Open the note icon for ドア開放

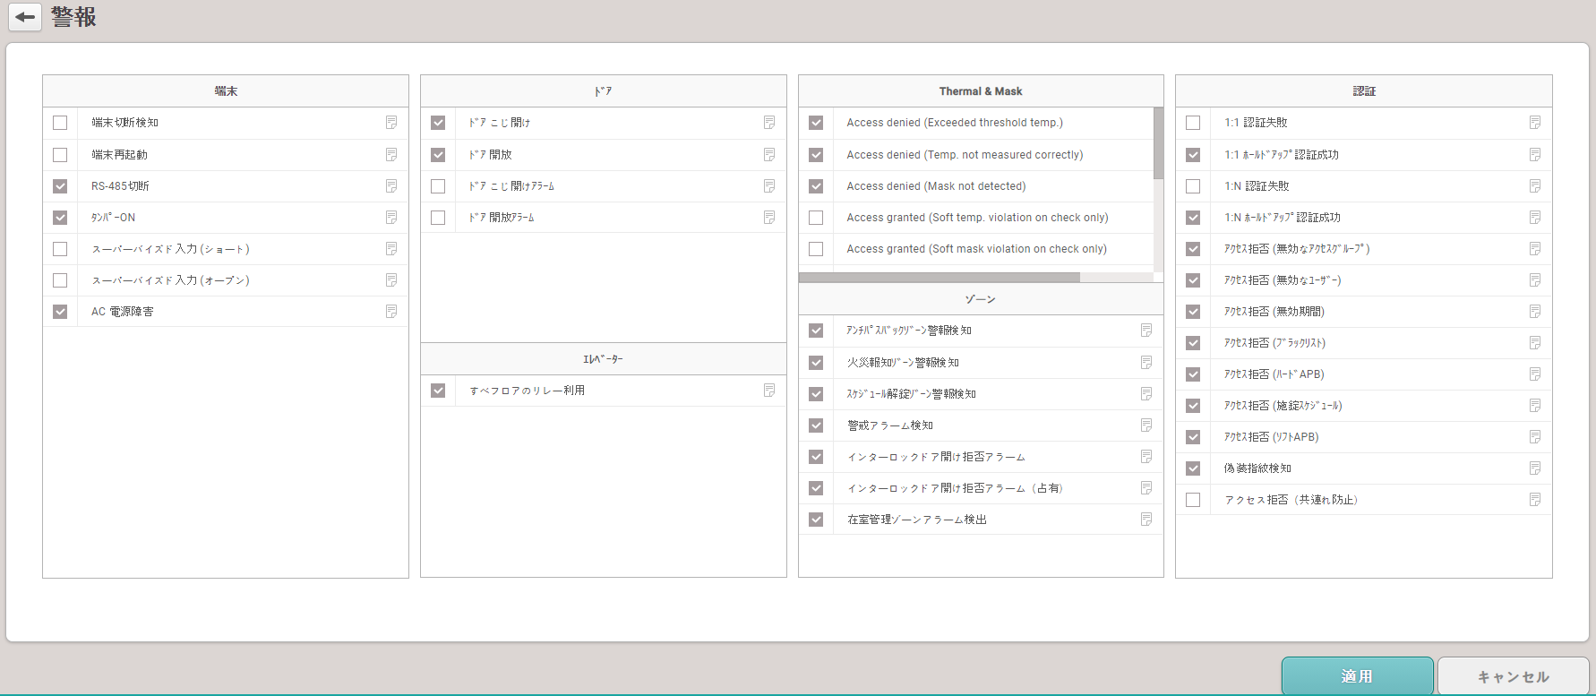769,155
